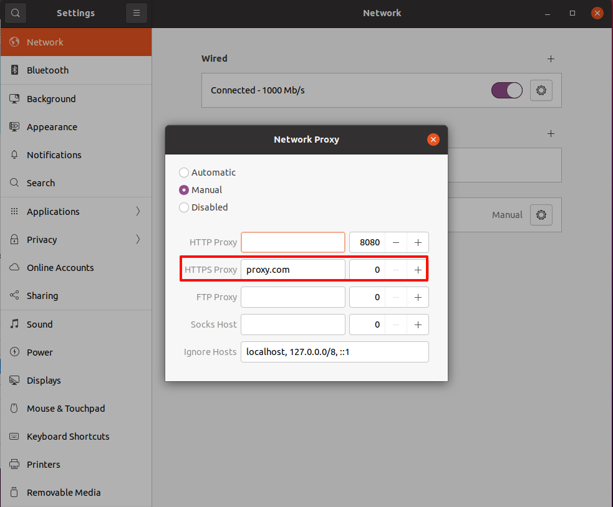Viewport: 613px width, 507px height.
Task: Click the Printers icon in sidebar
Action: (x=14, y=464)
